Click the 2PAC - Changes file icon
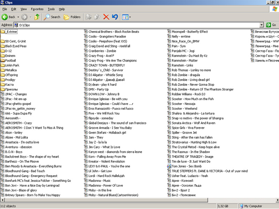The width and height of the screenshot is (279, 209). (x=3, y=94)
